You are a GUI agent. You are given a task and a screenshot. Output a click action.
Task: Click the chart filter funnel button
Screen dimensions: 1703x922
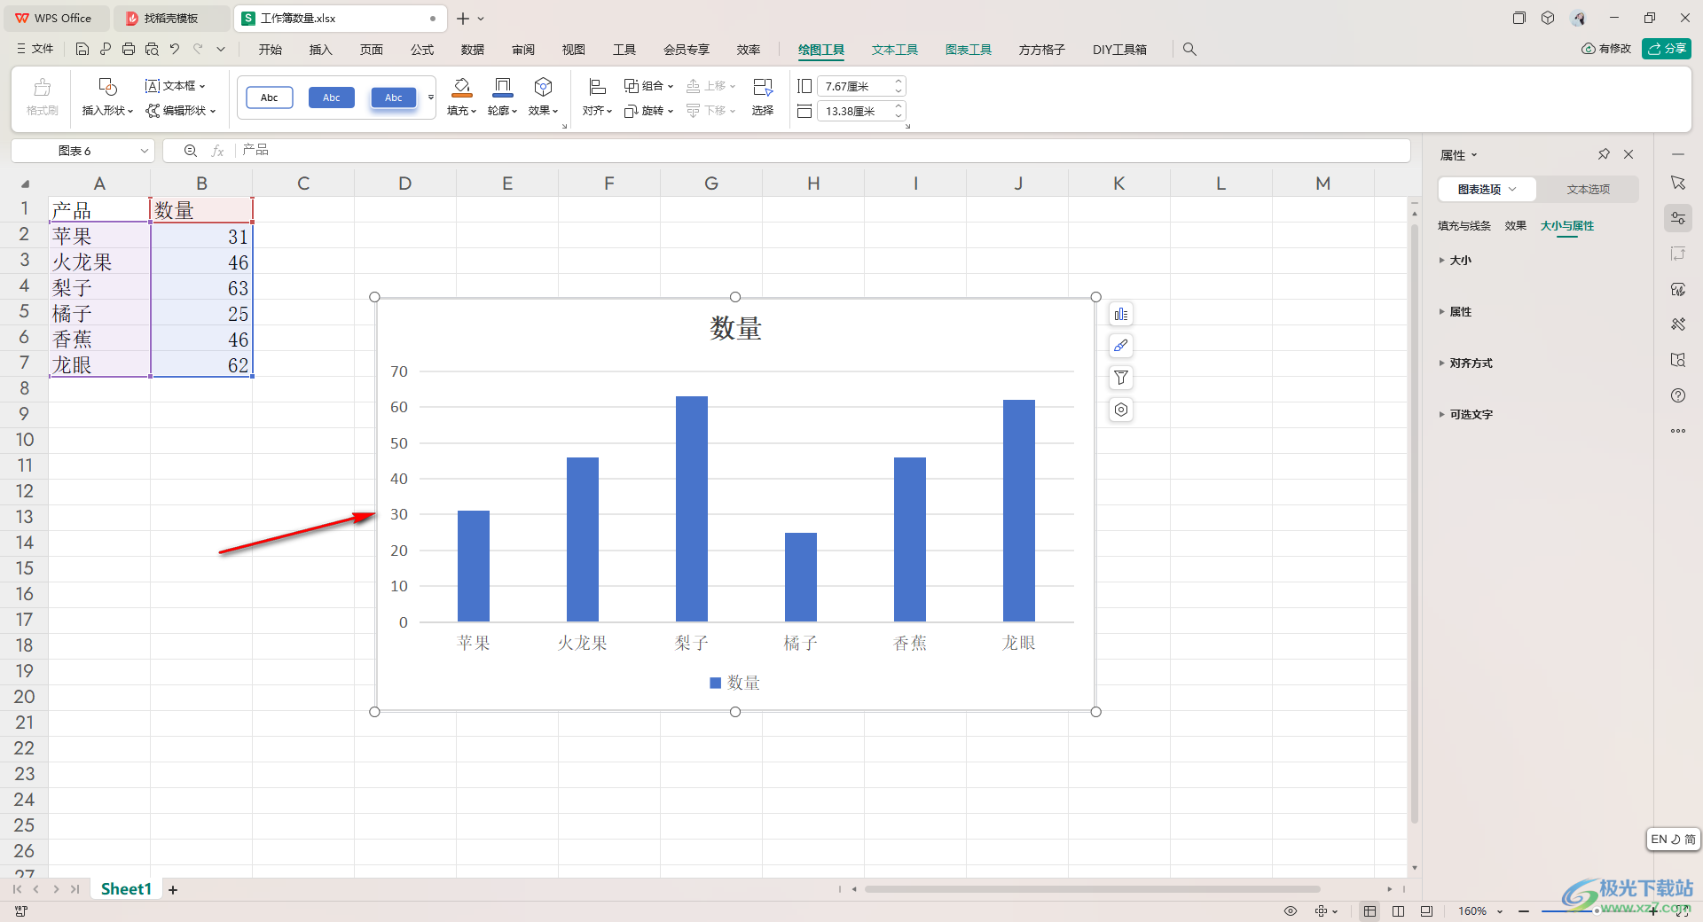click(x=1121, y=378)
